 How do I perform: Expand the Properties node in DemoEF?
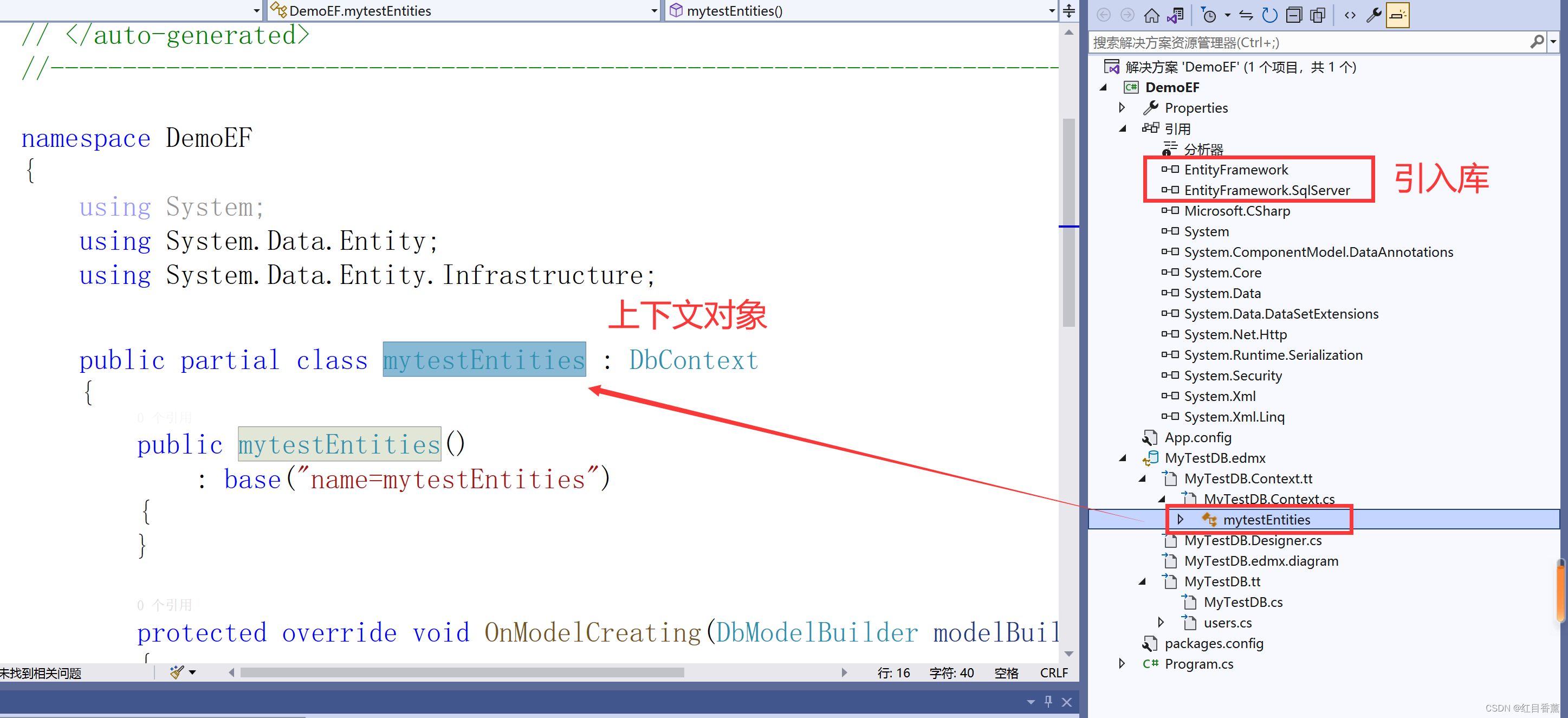(1122, 108)
